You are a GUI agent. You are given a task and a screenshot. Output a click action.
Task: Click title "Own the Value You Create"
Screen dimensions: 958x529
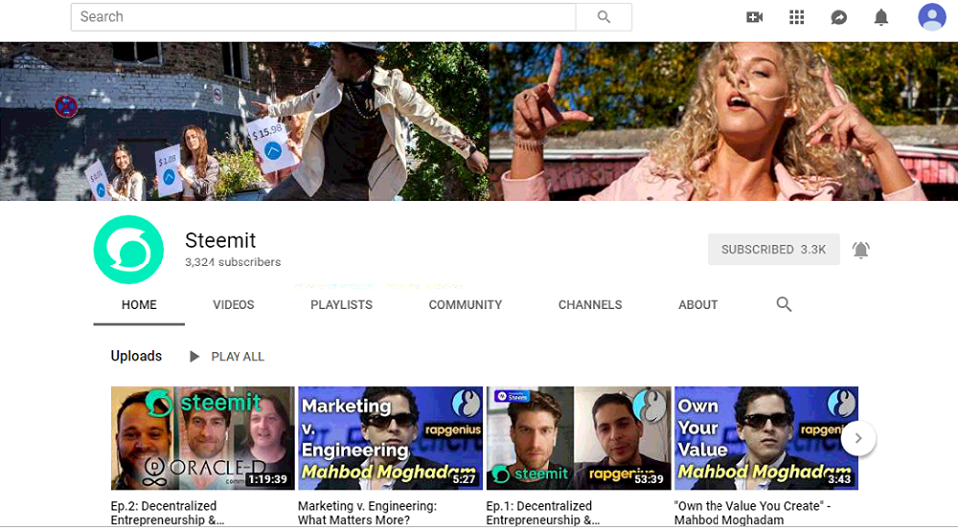coord(752,512)
